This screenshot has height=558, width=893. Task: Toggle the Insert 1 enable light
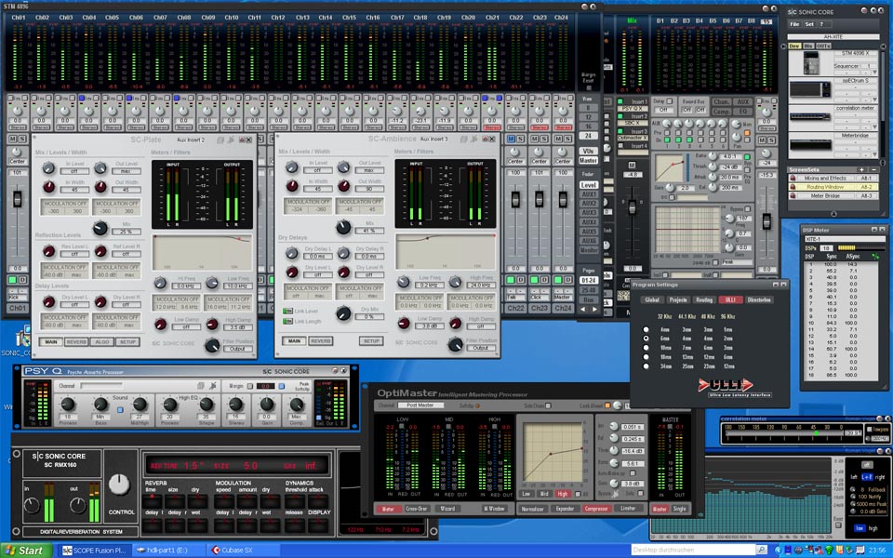620,101
